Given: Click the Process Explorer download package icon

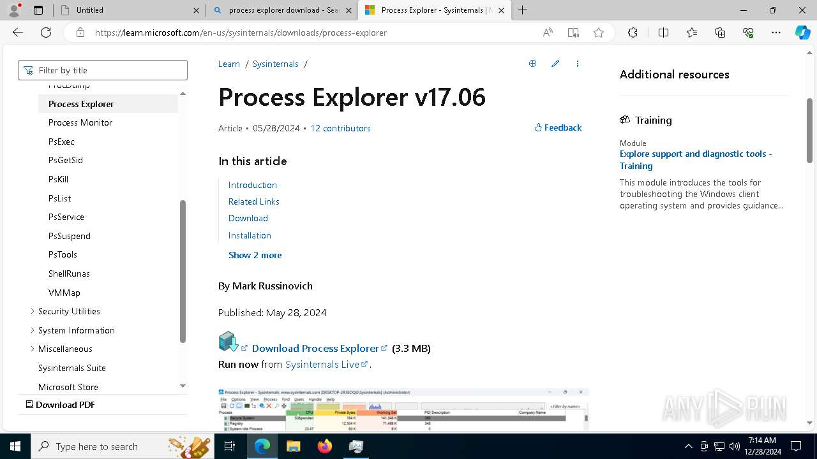Looking at the screenshot, I should pyautogui.click(x=228, y=342).
